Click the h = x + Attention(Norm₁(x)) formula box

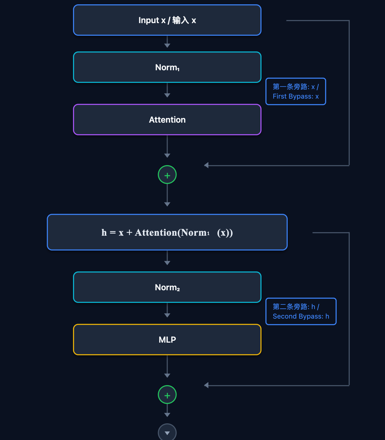pyautogui.click(x=167, y=232)
